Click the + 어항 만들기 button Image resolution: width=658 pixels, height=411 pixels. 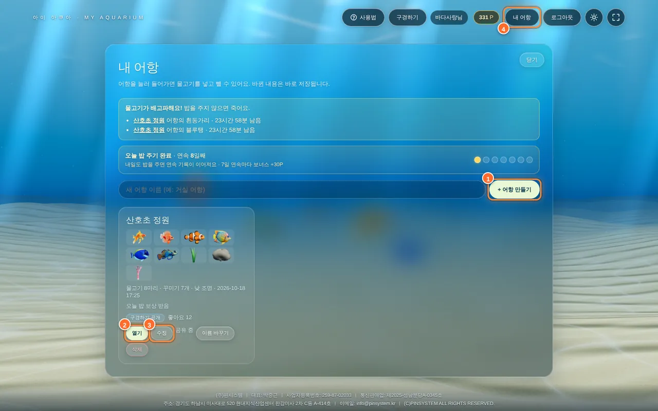coord(514,190)
